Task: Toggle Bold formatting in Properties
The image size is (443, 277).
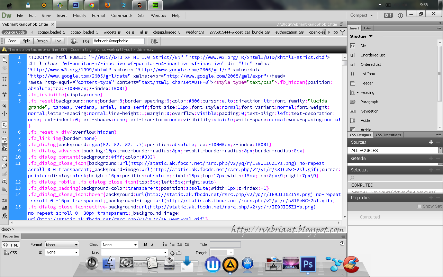Action: 145,244
